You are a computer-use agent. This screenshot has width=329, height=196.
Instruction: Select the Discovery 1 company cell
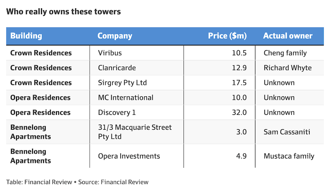tap(117, 112)
